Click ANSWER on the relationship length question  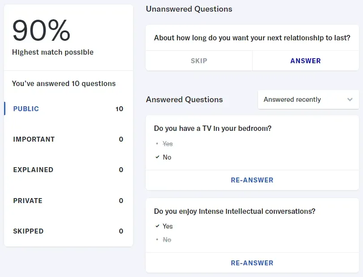(305, 61)
